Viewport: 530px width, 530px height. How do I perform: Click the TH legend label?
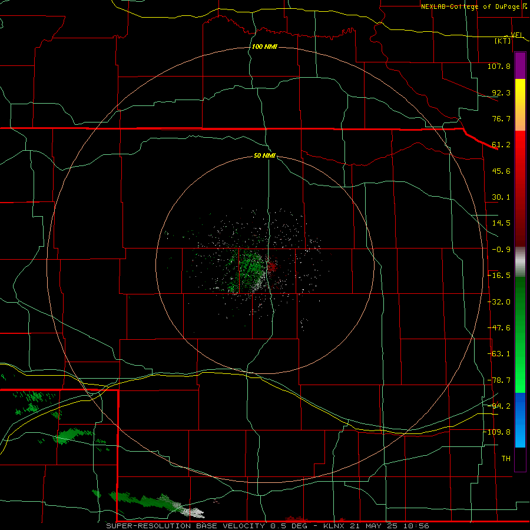pos(506,459)
